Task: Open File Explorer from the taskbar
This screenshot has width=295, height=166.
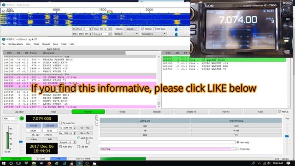Action: click(34, 163)
